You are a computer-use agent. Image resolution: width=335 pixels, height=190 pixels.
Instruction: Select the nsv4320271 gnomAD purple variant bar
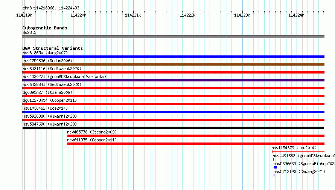coord(173,80)
